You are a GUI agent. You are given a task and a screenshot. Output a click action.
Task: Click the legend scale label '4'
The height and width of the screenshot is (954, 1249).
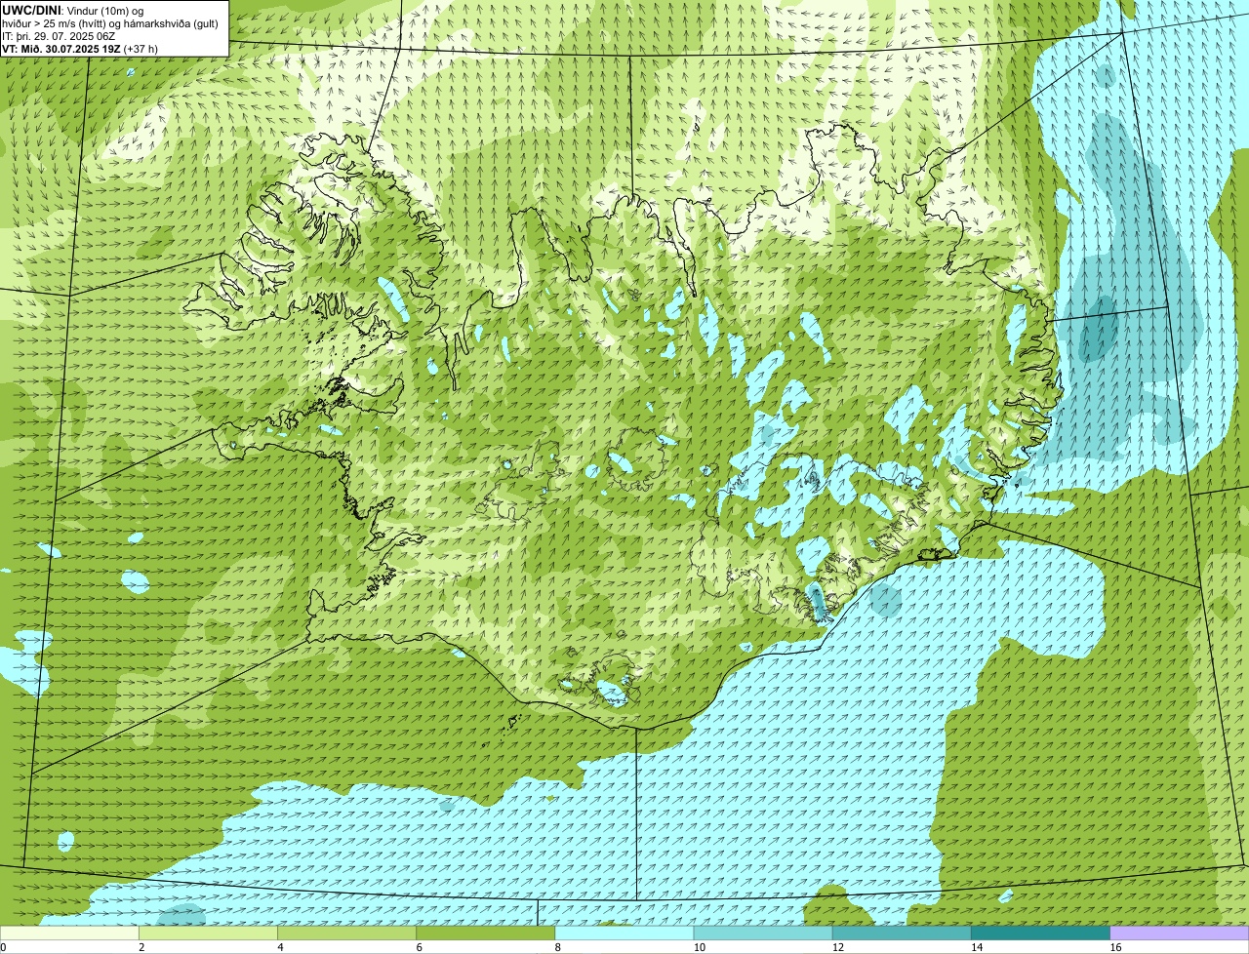point(280,947)
